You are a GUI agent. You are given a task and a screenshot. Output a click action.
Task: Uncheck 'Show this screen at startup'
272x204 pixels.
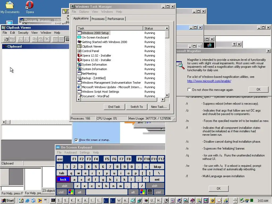pos(76,140)
